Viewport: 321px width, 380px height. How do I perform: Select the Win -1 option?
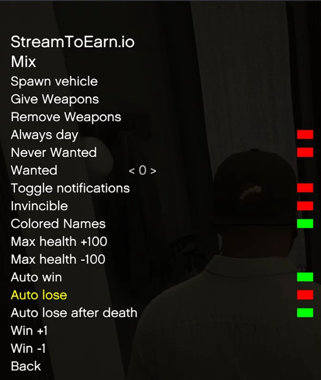(x=28, y=348)
